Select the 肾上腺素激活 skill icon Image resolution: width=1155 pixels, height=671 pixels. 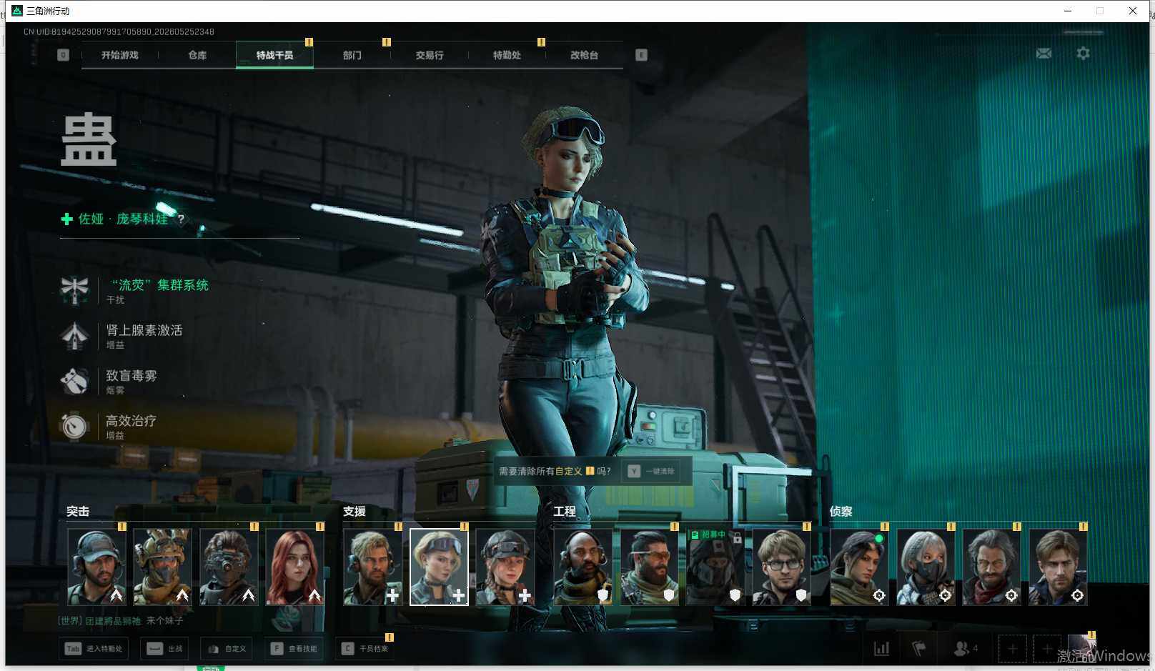point(74,336)
